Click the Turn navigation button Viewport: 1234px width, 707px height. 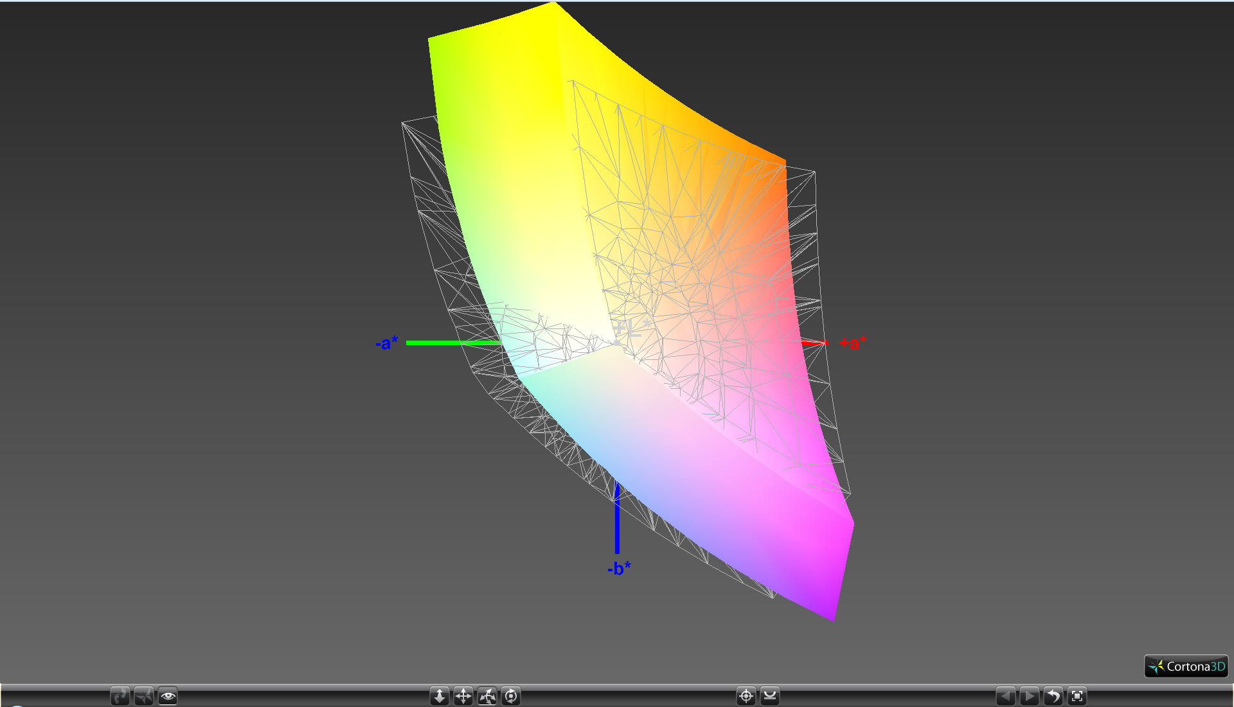pos(487,696)
